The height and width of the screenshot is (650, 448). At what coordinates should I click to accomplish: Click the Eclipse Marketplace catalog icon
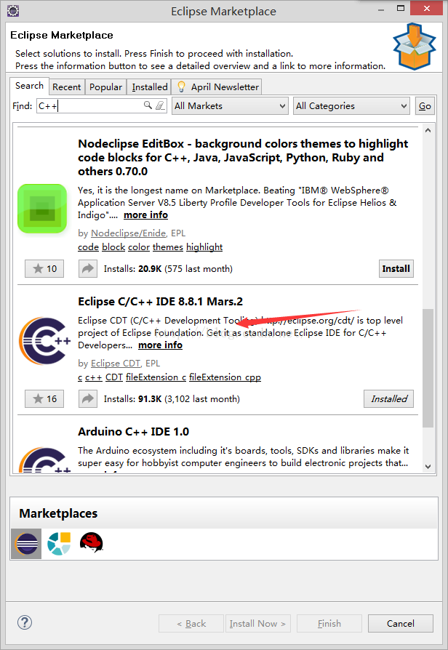pyautogui.click(x=26, y=543)
